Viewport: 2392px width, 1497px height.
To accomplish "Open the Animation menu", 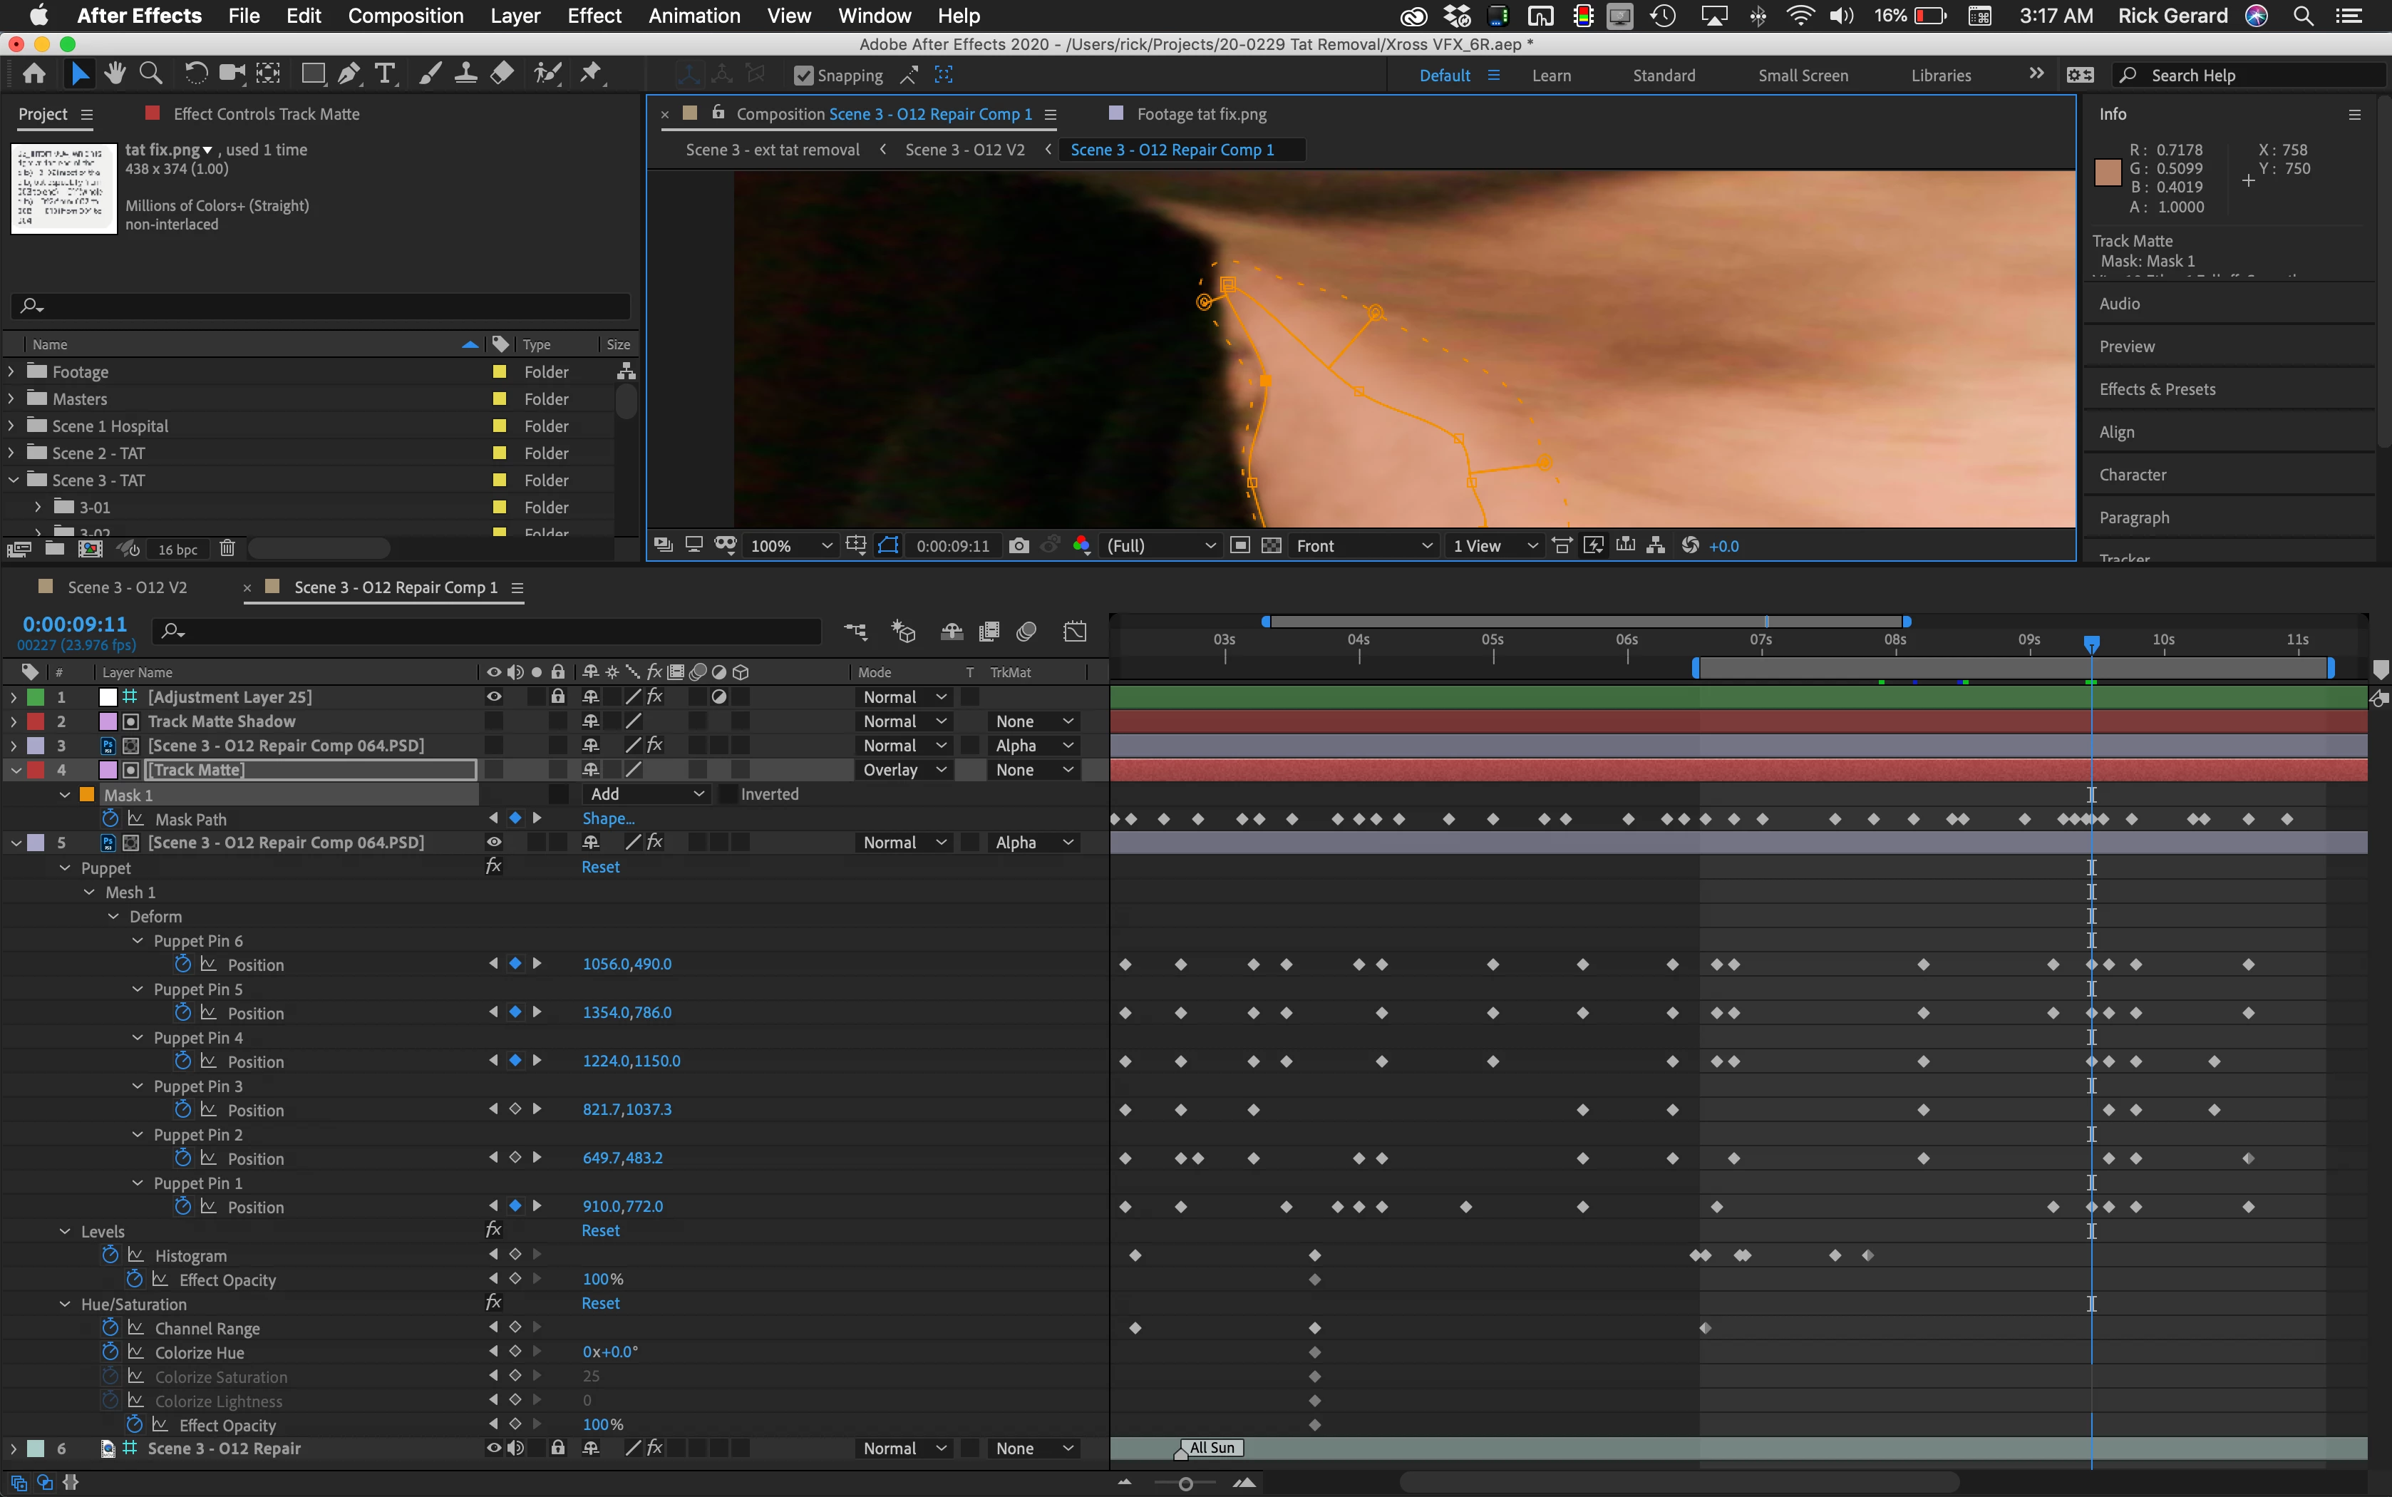I will 694,16.
